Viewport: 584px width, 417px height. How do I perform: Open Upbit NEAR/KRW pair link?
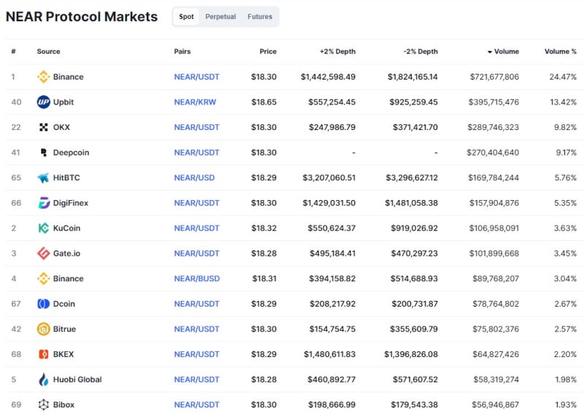pyautogui.click(x=195, y=102)
